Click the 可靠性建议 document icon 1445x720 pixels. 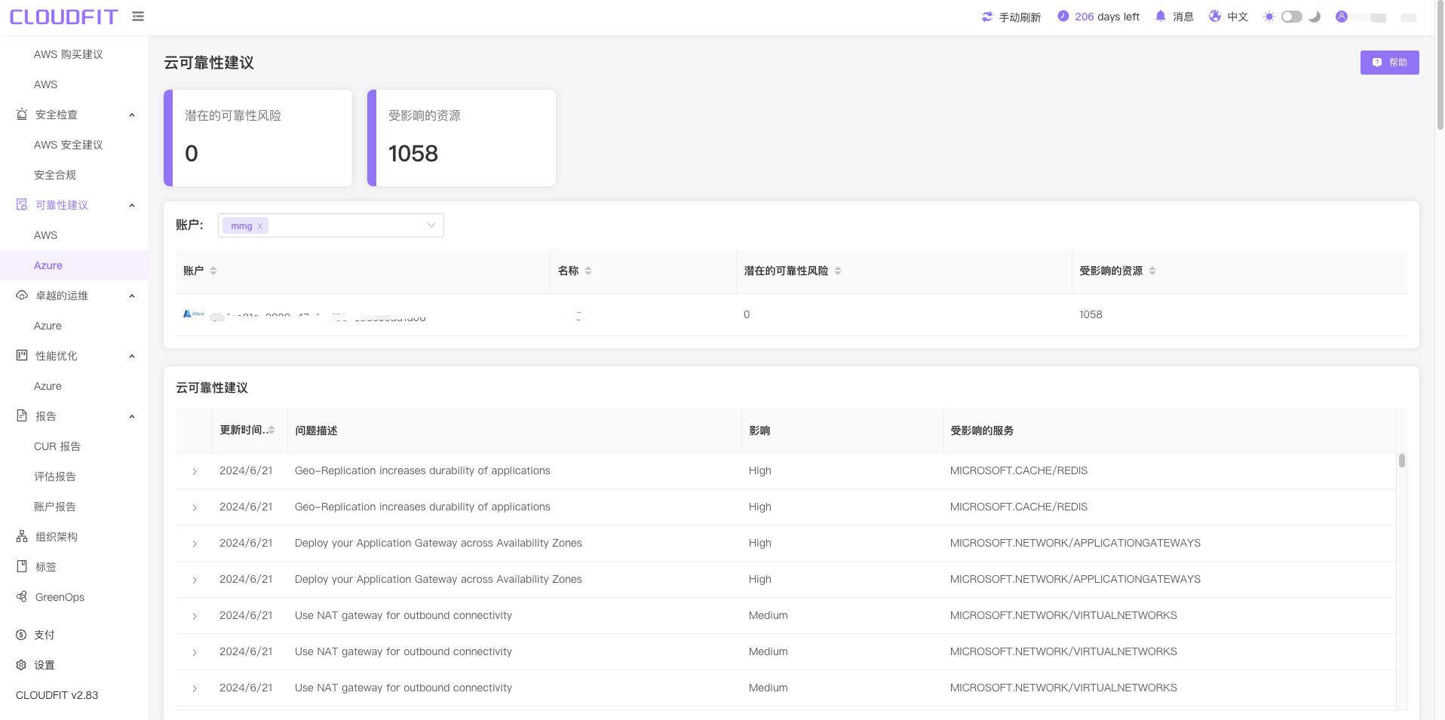(x=22, y=204)
